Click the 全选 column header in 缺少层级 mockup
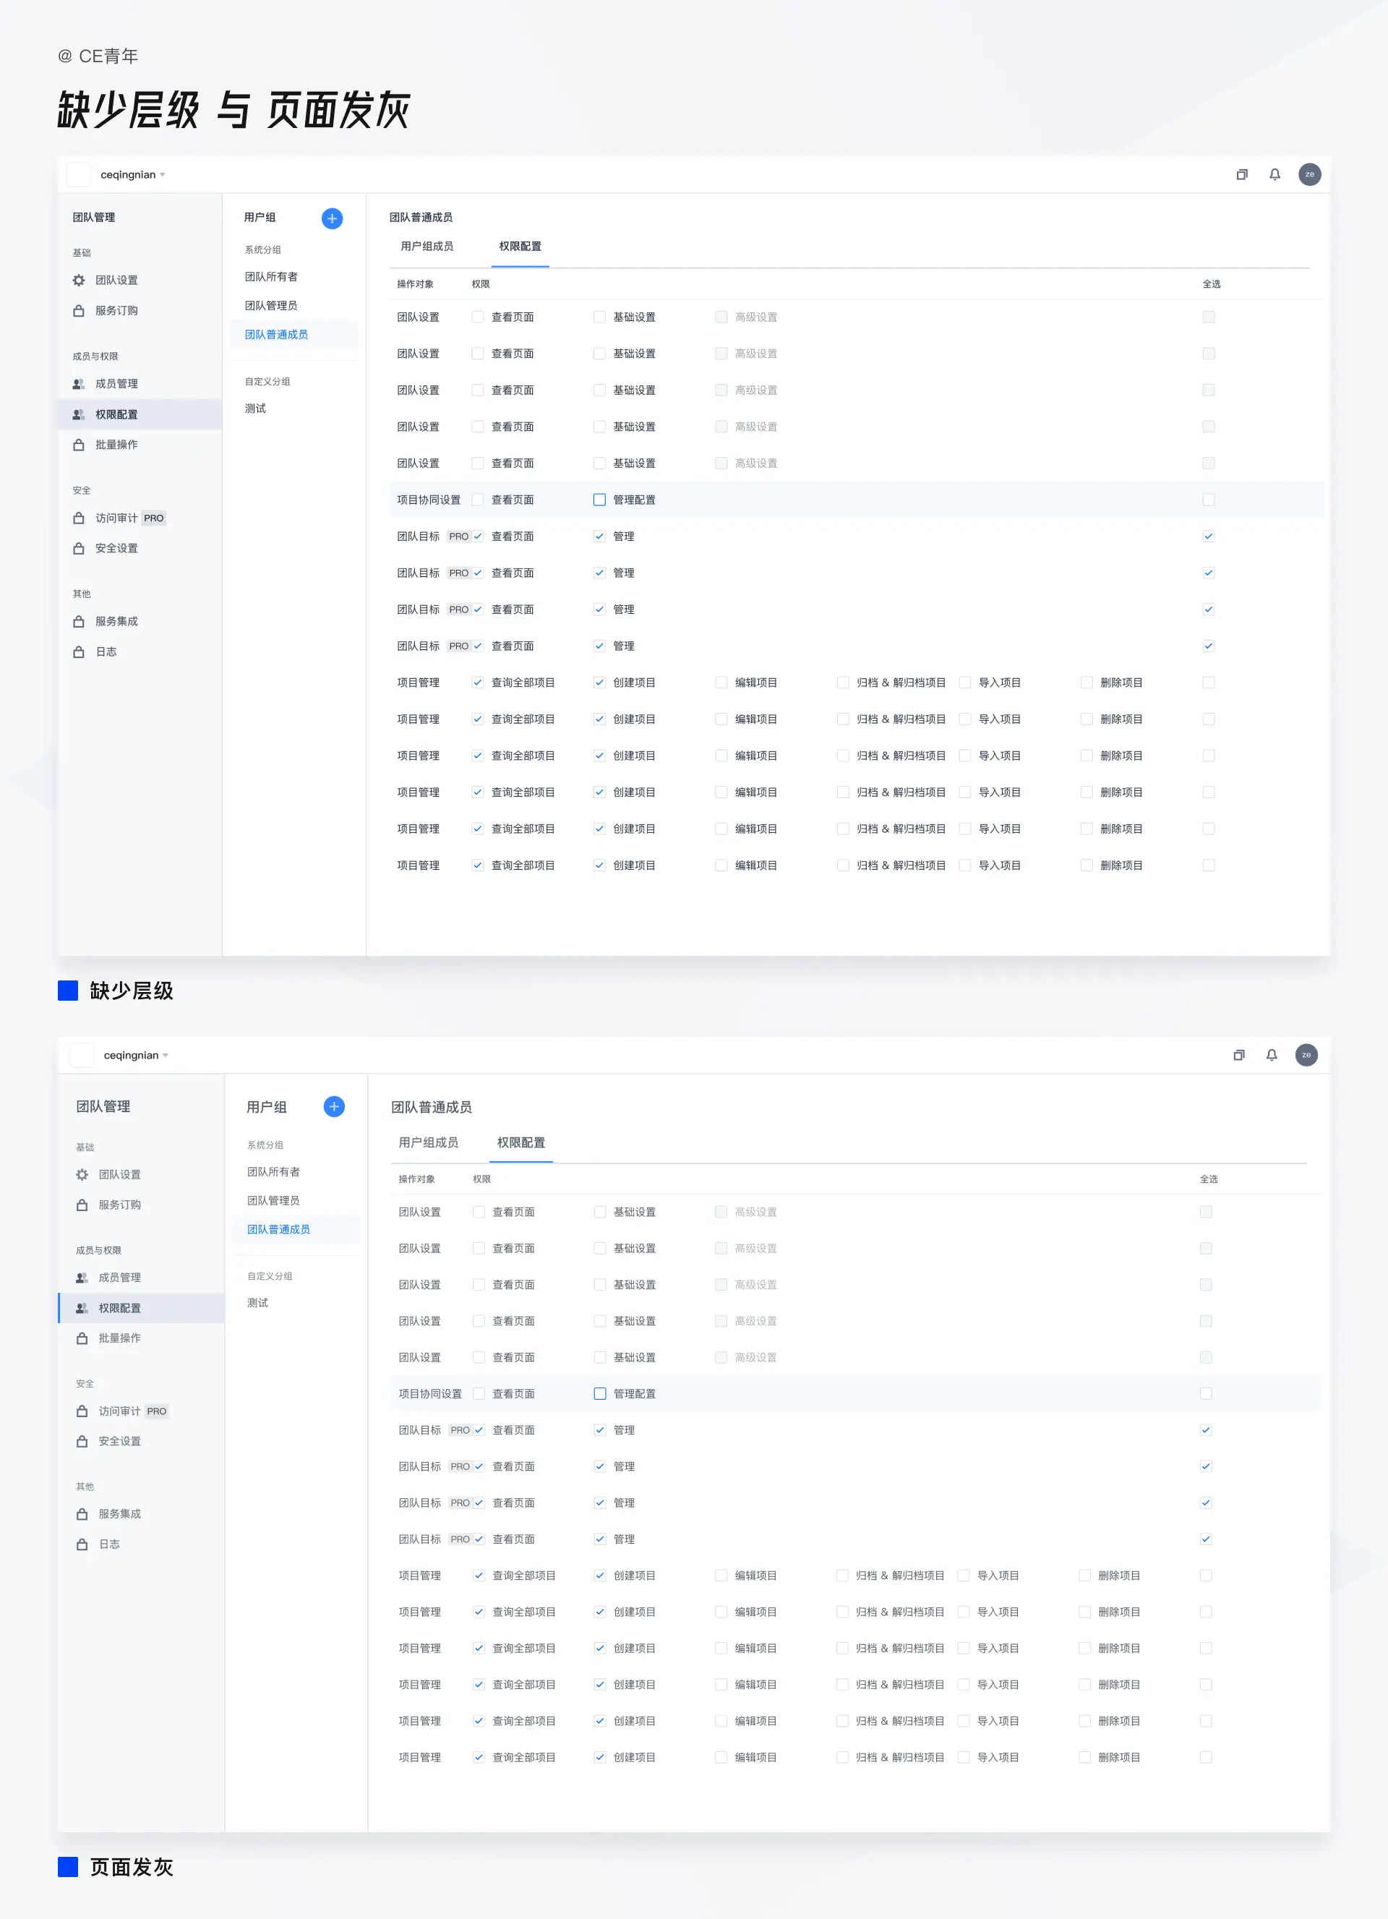1388x1919 pixels. [x=1212, y=284]
